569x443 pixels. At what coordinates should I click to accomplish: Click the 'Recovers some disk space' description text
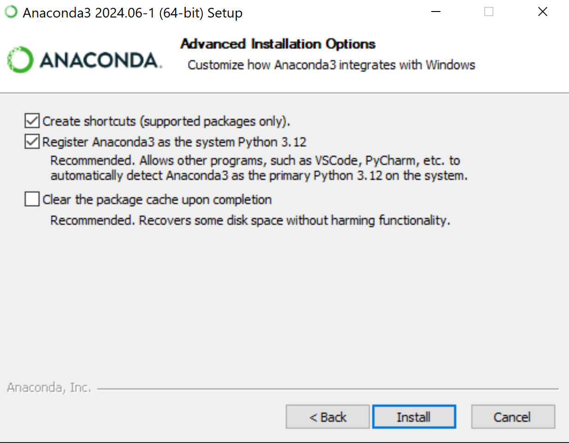click(250, 221)
